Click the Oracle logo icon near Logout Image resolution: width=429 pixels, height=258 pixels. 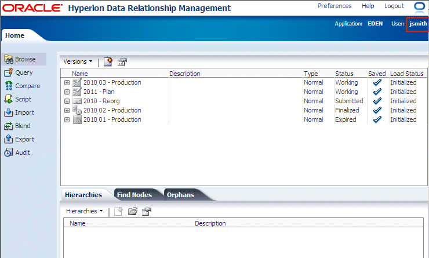click(419, 6)
